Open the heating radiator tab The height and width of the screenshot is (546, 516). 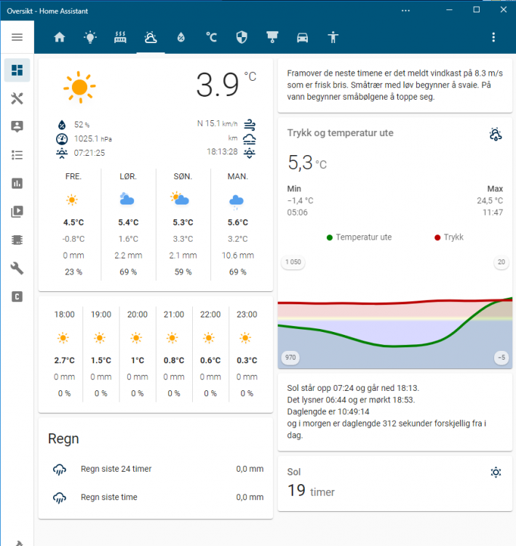[121, 37]
